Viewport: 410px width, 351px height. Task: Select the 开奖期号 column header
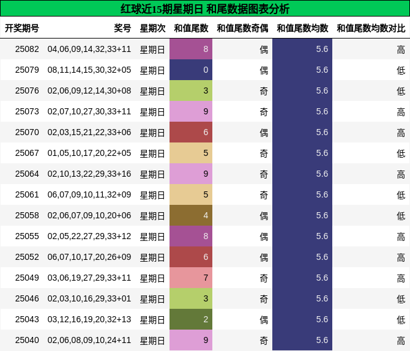[x=22, y=28]
